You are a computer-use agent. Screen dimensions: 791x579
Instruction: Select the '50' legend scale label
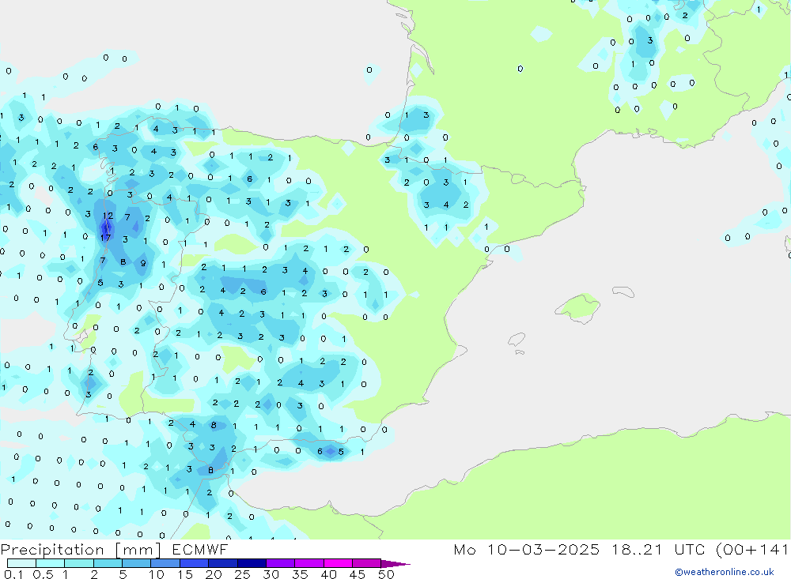[x=386, y=574]
